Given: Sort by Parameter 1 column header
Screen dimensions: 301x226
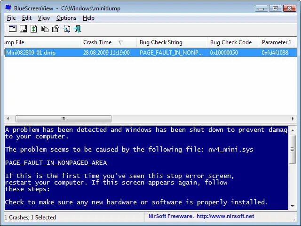Looking at the screenshot, I should (x=277, y=42).
